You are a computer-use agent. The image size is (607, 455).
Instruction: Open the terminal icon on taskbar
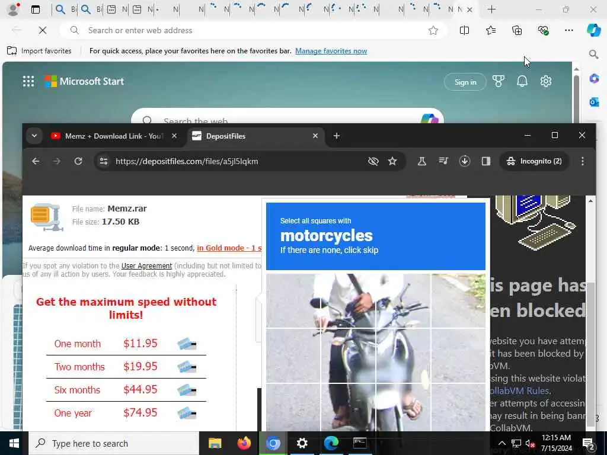[x=360, y=443]
